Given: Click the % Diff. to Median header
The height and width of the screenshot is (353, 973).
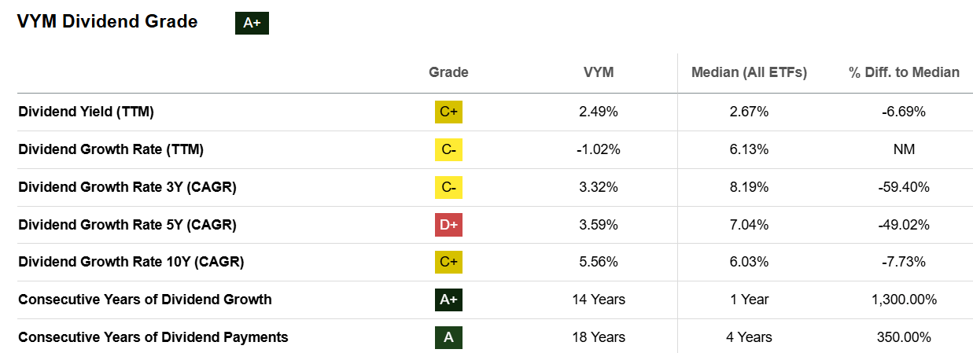Looking at the screenshot, I should (904, 72).
